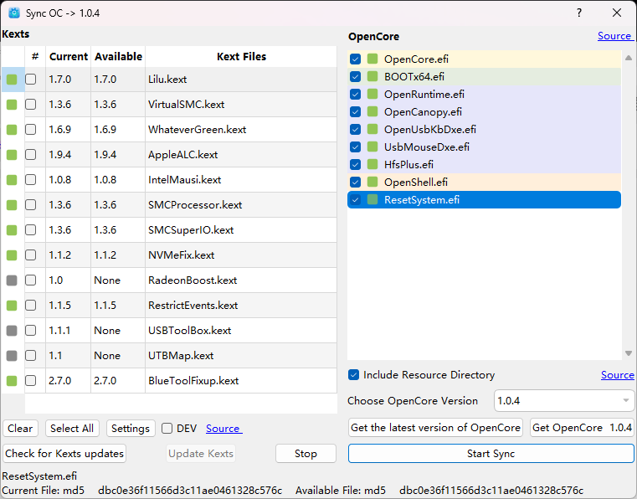The height and width of the screenshot is (499, 637).
Task: Click the Available column header
Action: [118, 57]
